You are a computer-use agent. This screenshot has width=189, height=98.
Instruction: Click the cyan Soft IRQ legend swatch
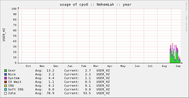click(5, 89)
